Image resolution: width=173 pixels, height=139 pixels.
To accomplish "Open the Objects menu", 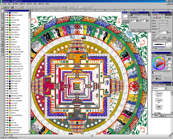I will 22,4.
